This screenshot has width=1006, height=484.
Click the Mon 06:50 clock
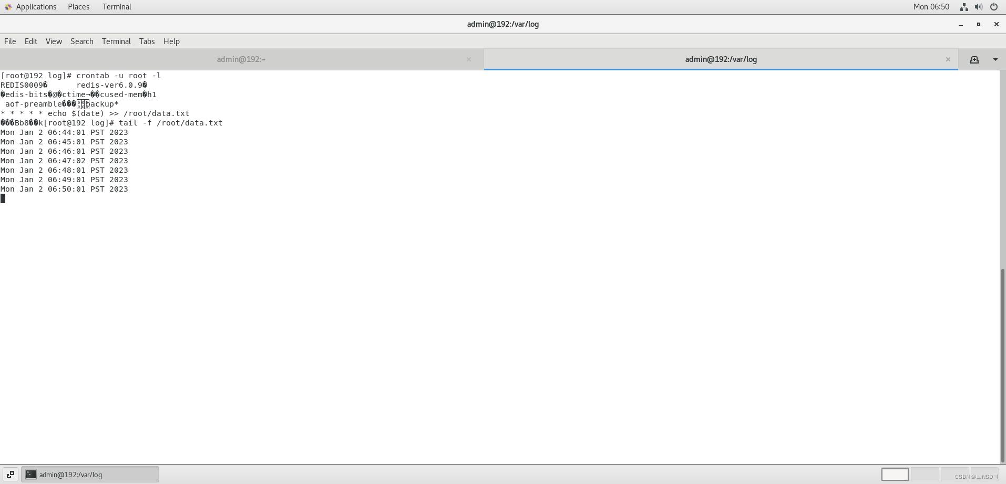point(931,7)
